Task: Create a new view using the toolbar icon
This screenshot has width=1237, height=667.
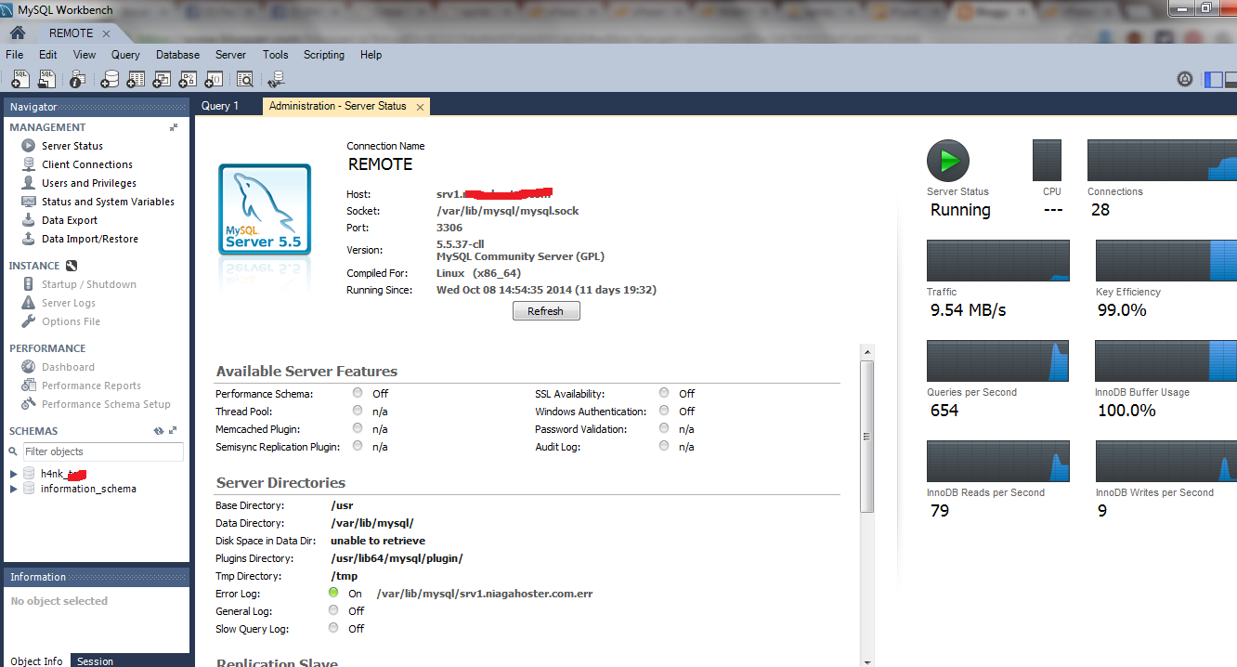Action: point(161,79)
